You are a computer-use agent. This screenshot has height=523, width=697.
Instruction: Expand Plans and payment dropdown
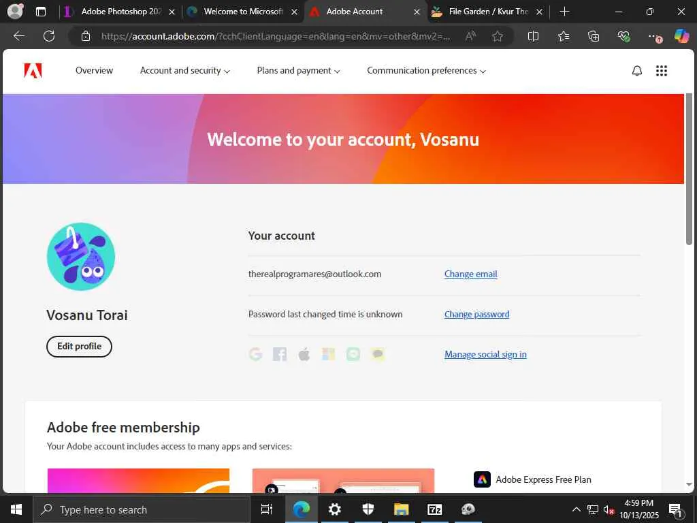298,71
